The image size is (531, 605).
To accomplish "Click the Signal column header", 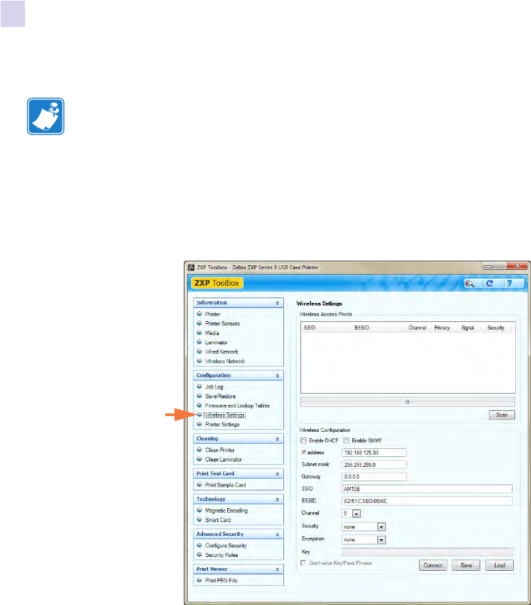I will tap(467, 328).
